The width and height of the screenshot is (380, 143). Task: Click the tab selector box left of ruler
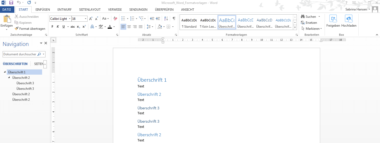(53, 40)
